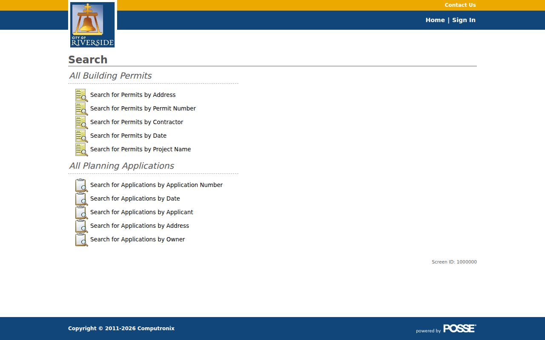Go to the Home page link
Screen dimensions: 545x340
point(435,20)
